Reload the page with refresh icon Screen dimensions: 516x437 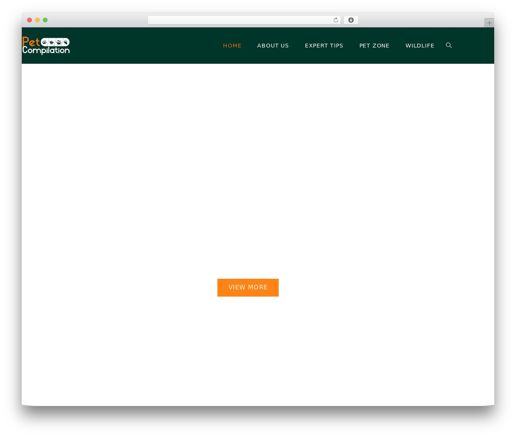tap(336, 20)
